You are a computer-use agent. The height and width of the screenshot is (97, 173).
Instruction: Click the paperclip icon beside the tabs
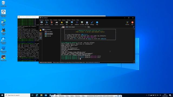point(134,27)
